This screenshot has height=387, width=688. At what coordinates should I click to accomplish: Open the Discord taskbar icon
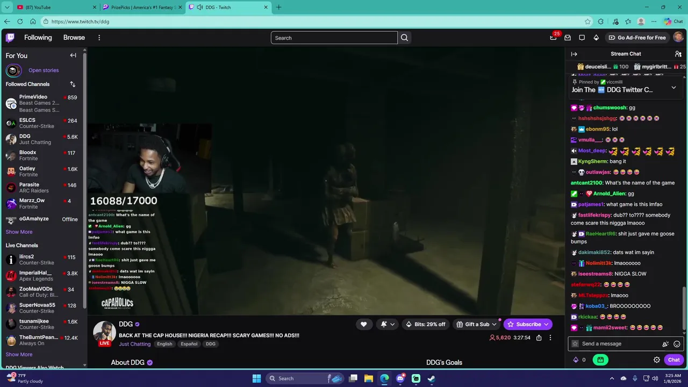[x=400, y=378]
